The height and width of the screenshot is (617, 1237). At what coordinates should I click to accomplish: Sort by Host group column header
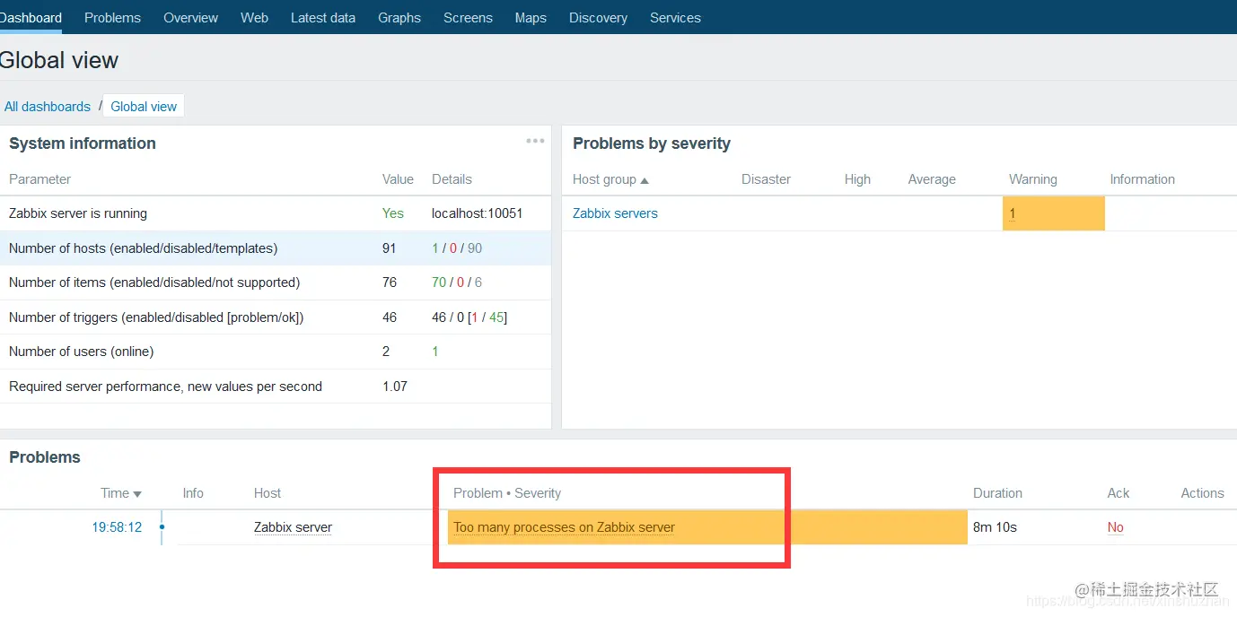(x=610, y=179)
